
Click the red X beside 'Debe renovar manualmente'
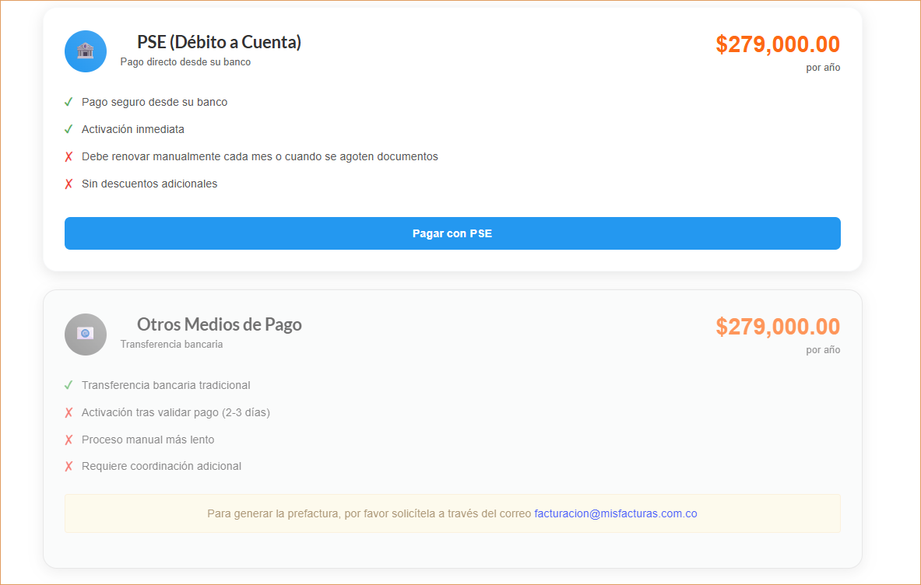[x=69, y=156]
